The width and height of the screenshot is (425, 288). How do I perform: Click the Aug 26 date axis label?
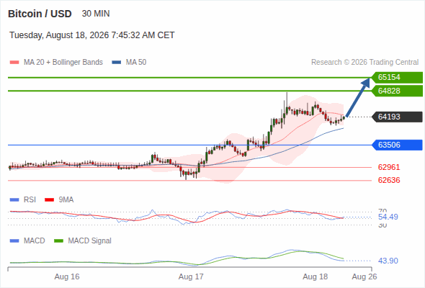[x=364, y=277]
